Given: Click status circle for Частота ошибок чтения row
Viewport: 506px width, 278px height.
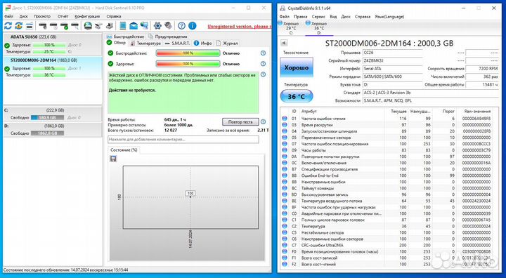Looking at the screenshot, I should (285, 119).
